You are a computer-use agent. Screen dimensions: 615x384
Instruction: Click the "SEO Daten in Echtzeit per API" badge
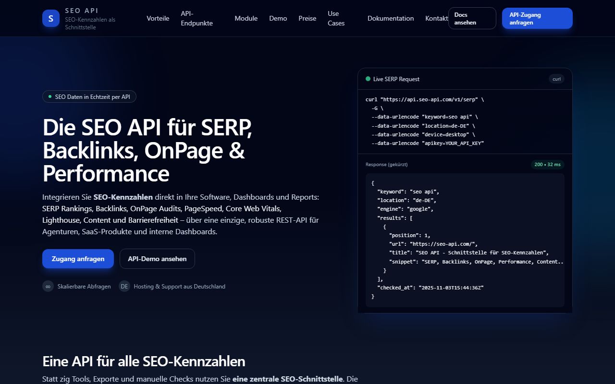[89, 96]
